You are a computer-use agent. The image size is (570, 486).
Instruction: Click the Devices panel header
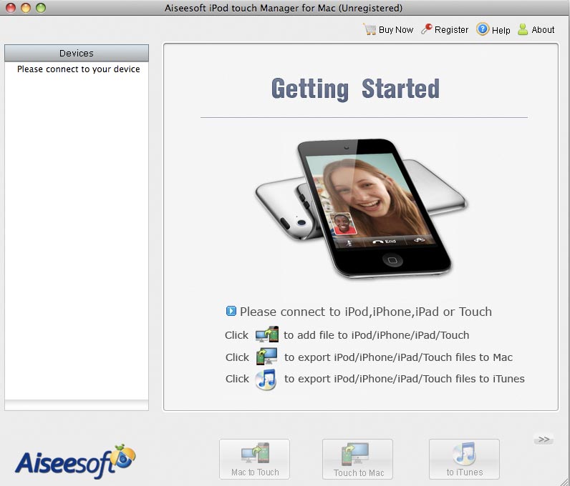(x=77, y=54)
